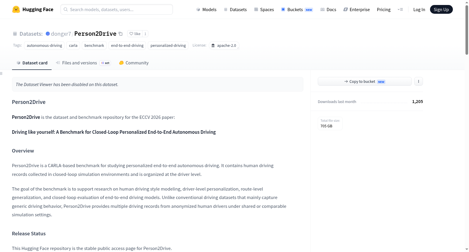Viewport: 469px width, 252px height.
Task: Click the heart like button
Action: [135, 34]
